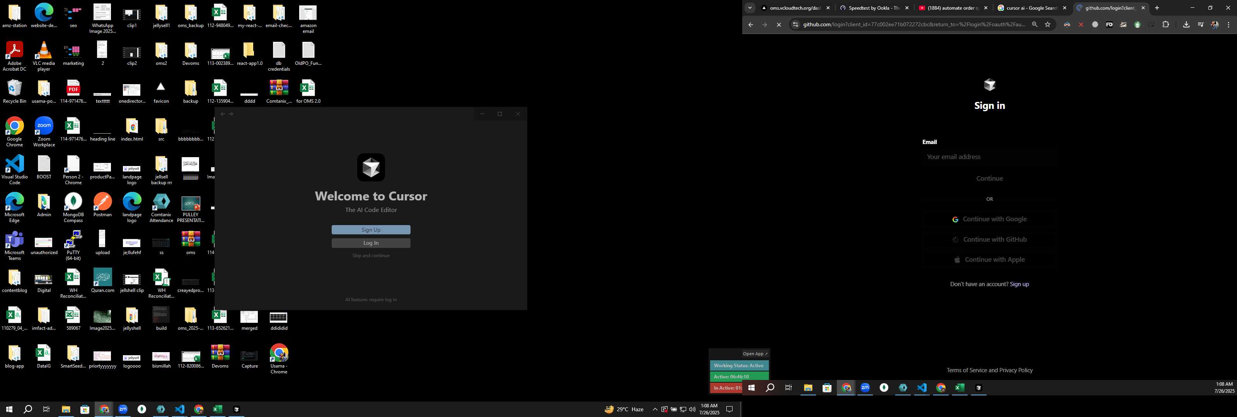Open a new Chrome tab
The image size is (1237, 417).
tap(1157, 8)
